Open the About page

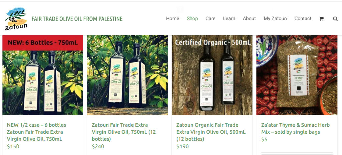[x=249, y=19]
